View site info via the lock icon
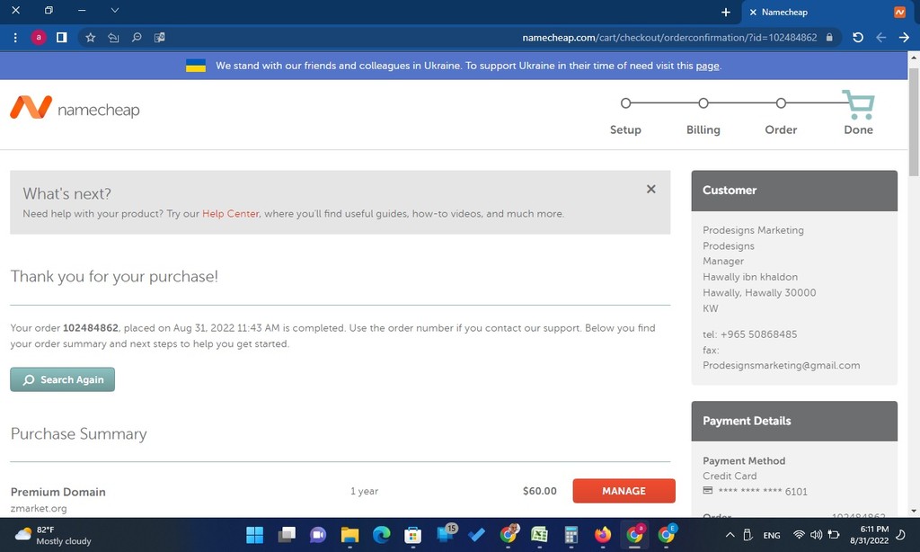This screenshot has height=552, width=920. (829, 38)
